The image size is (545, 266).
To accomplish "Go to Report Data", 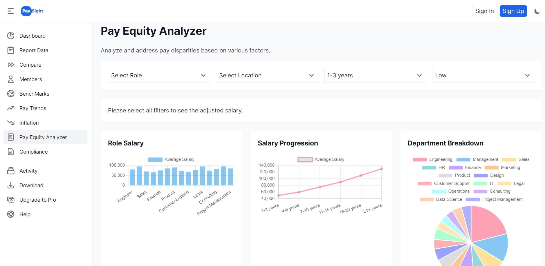I will tap(45, 50).
